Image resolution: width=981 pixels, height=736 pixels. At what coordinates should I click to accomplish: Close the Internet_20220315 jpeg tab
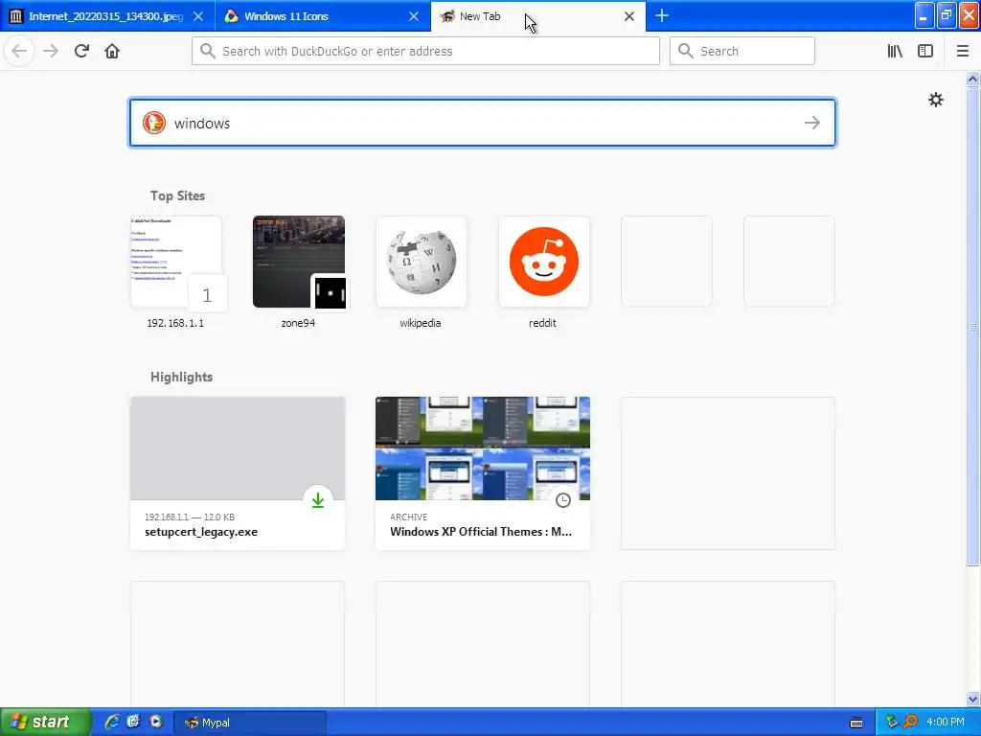click(198, 16)
